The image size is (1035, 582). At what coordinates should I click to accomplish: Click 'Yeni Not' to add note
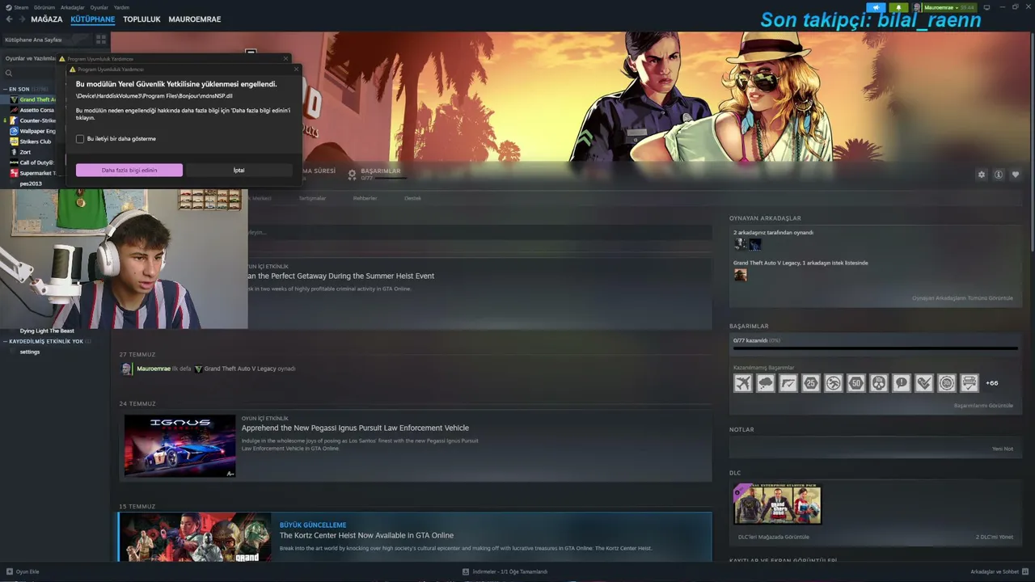(1003, 449)
